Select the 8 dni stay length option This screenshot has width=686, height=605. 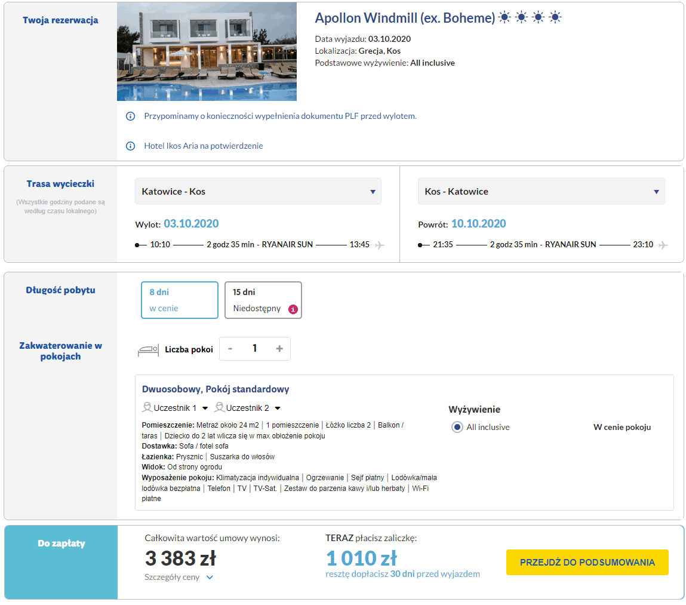[180, 300]
